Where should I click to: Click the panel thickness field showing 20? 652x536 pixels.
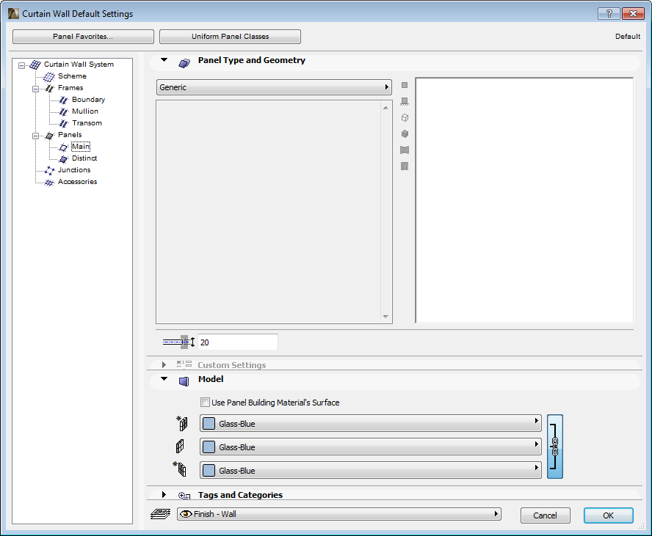point(237,342)
